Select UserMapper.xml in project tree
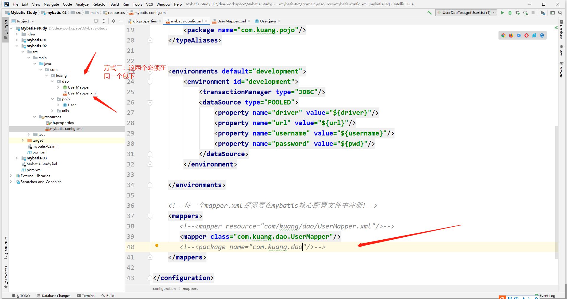Screen dimensions: 567x299 (x=82, y=93)
